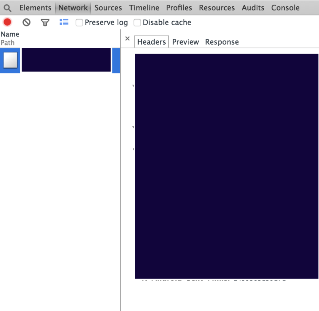The width and height of the screenshot is (319, 311).
Task: Open the search magnifier in DevTools toolbar
Action: coord(7,7)
